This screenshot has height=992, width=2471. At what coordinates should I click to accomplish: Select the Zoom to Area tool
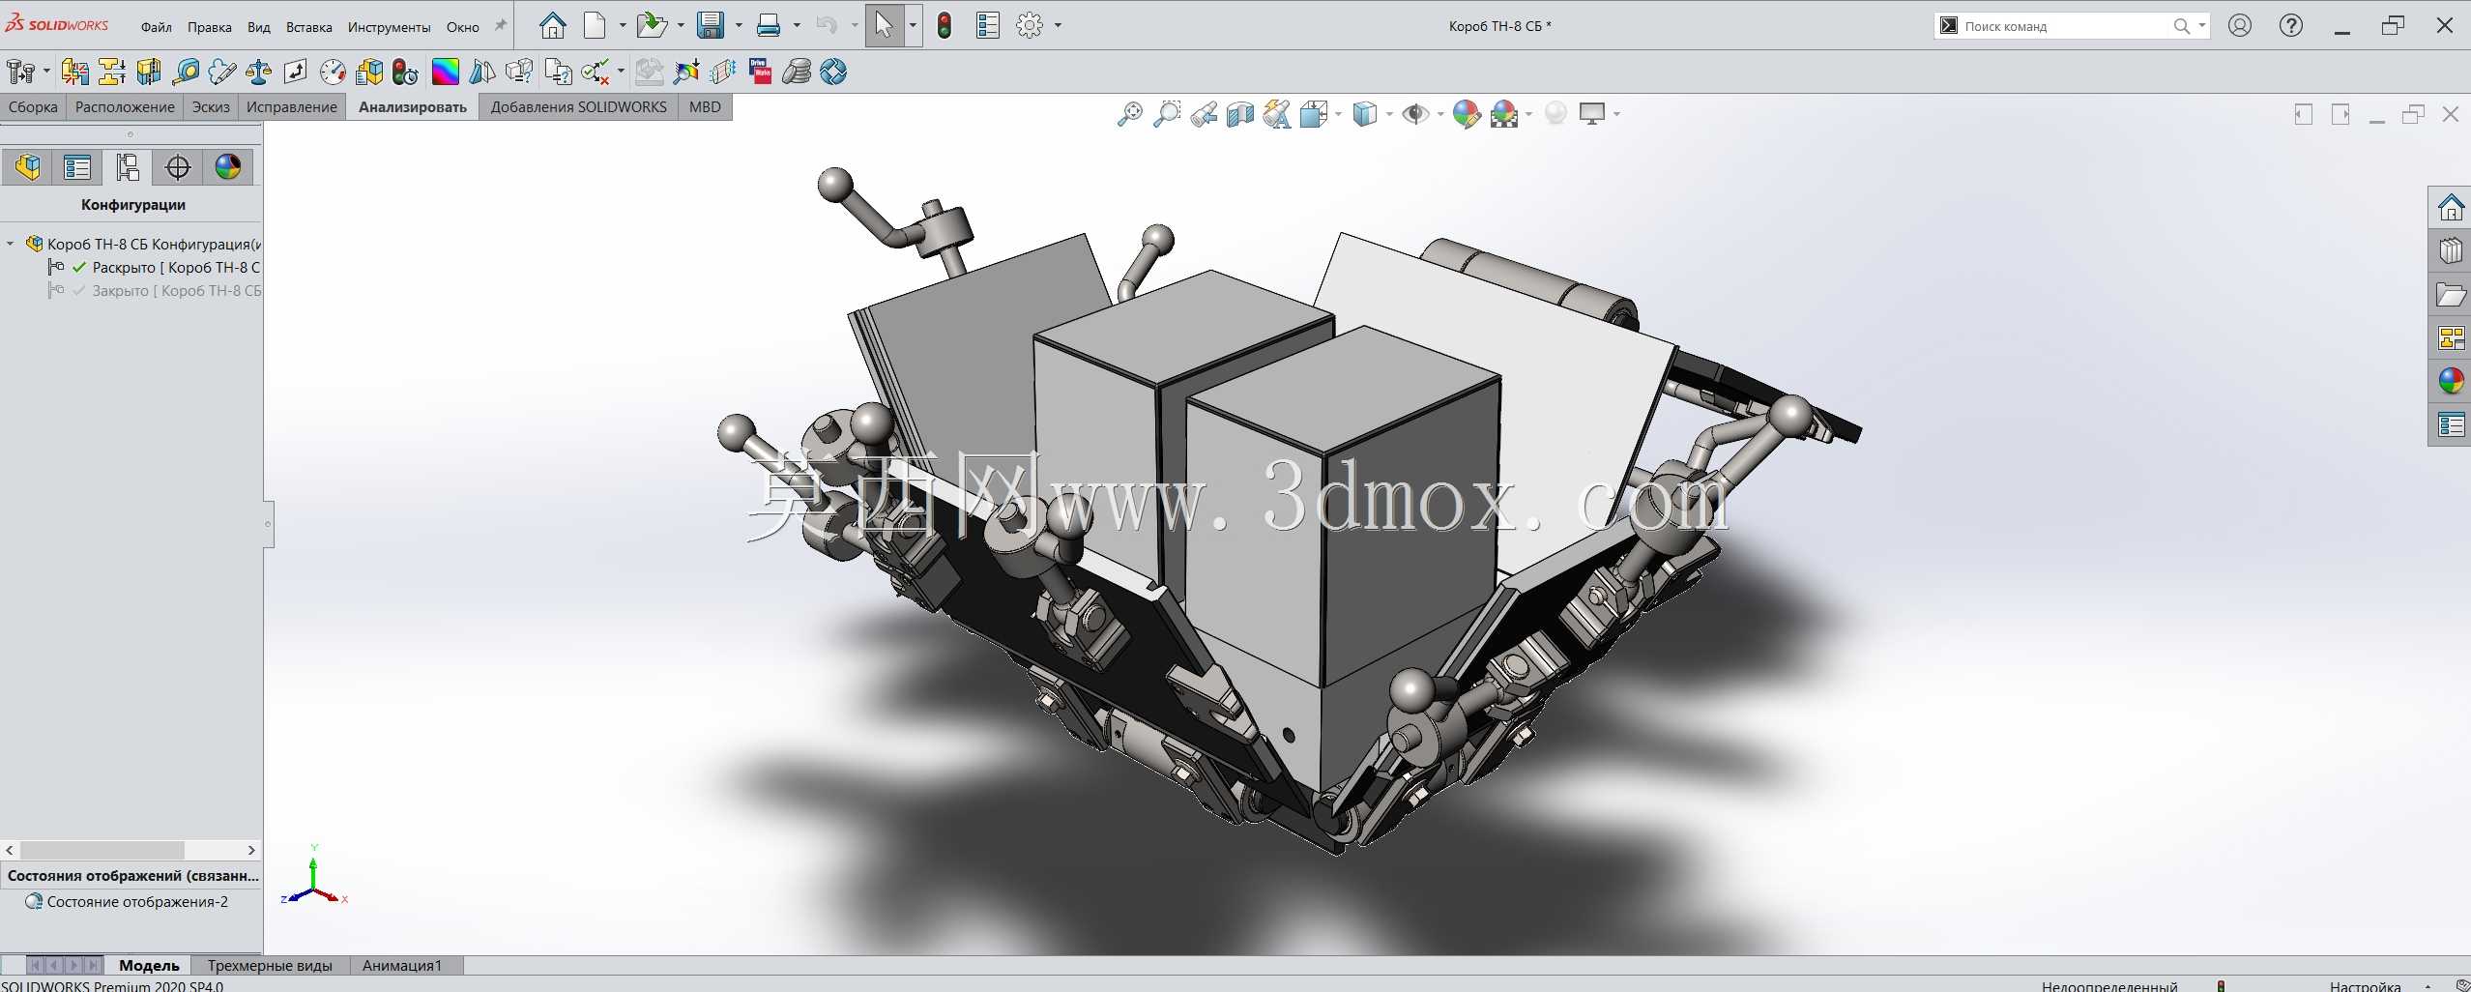[x=1167, y=114]
